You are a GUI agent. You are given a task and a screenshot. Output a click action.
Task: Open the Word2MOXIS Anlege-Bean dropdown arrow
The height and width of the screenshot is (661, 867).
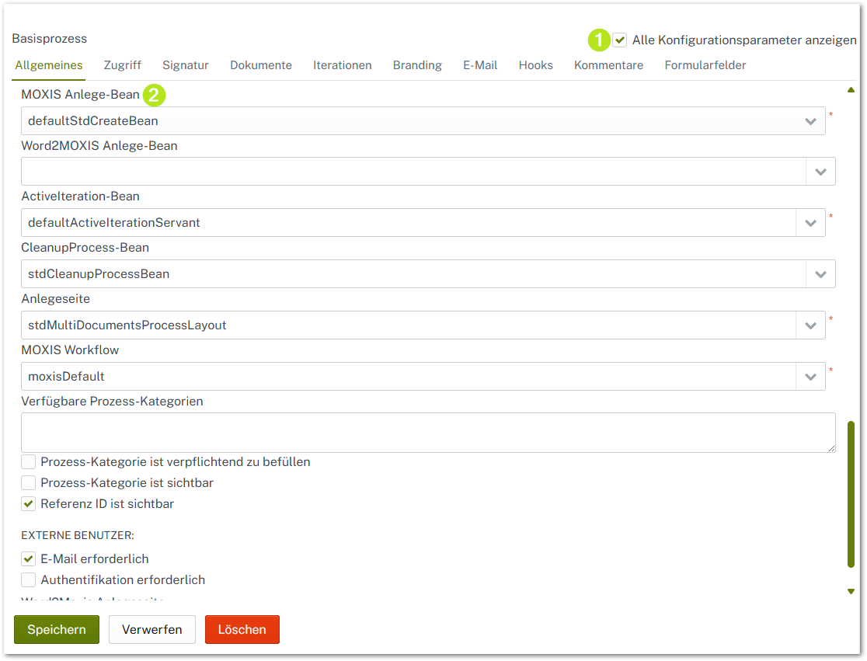point(820,172)
